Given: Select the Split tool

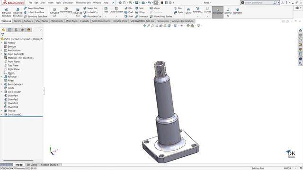Looking at the screenshot, I should (x=140, y=8).
